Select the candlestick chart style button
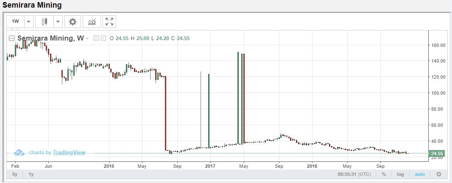Screen dimensions: 452x183 45,22
